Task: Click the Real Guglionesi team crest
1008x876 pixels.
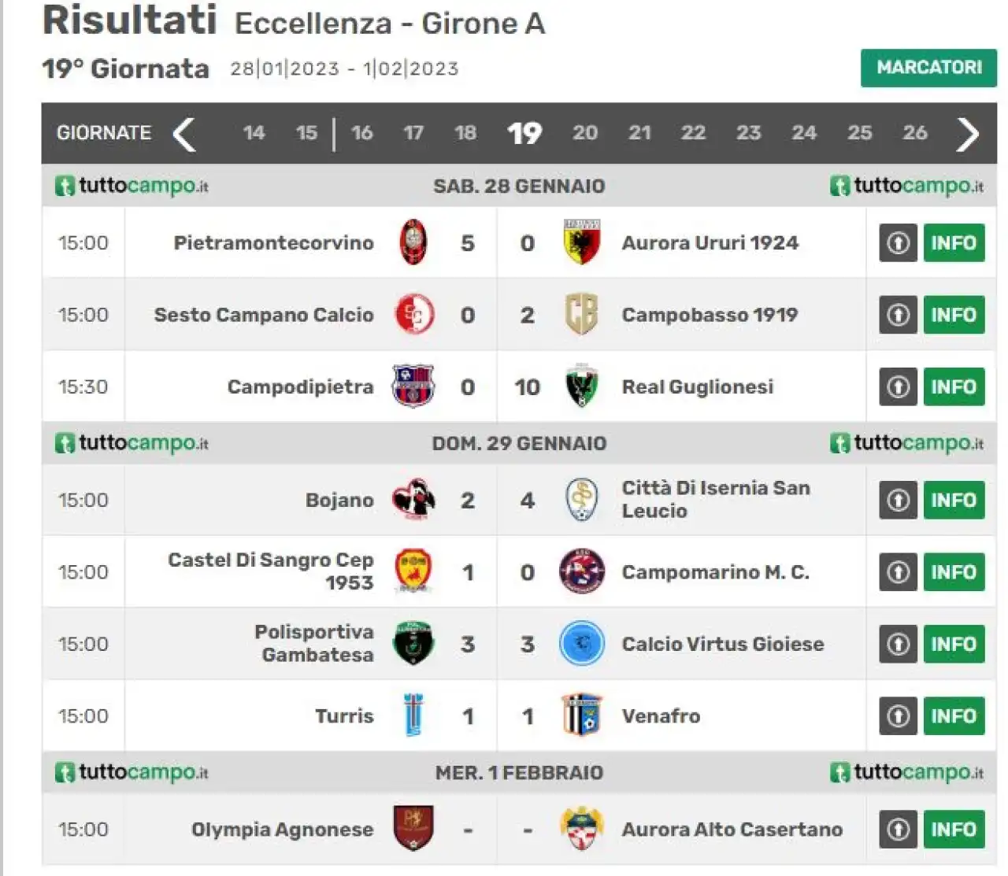Action: point(581,386)
